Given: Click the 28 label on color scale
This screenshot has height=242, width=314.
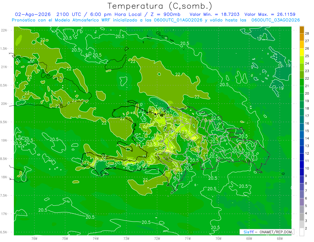Looking at the screenshot, I should coord(307,33).
